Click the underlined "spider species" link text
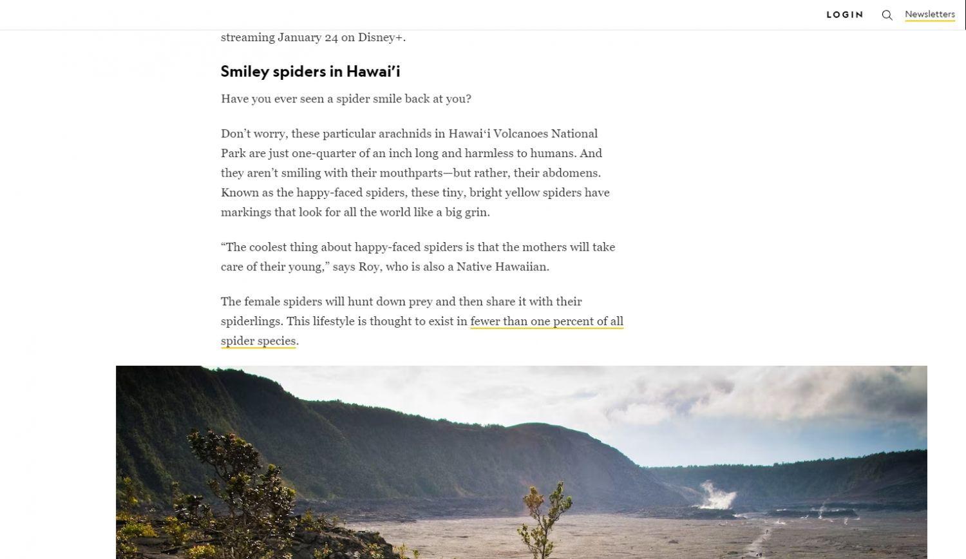 pyautogui.click(x=258, y=341)
